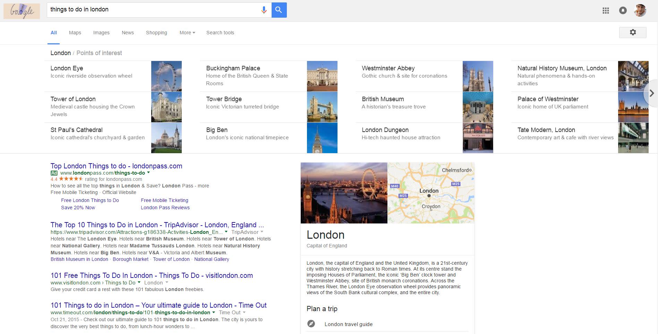Open the London Eye point of interest

(67, 68)
